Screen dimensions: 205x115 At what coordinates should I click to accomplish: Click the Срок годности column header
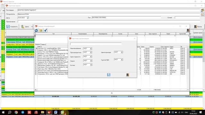(153, 34)
